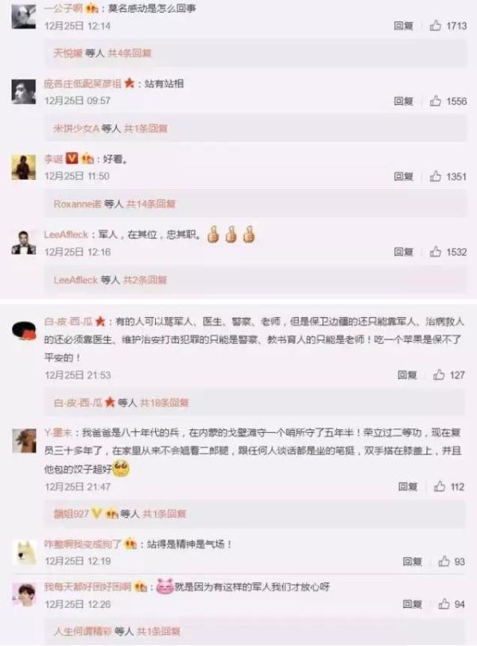The width and height of the screenshot is (477, 646).
Task: Expand the 共14条回复 replies under 好看
Action: pos(151,204)
